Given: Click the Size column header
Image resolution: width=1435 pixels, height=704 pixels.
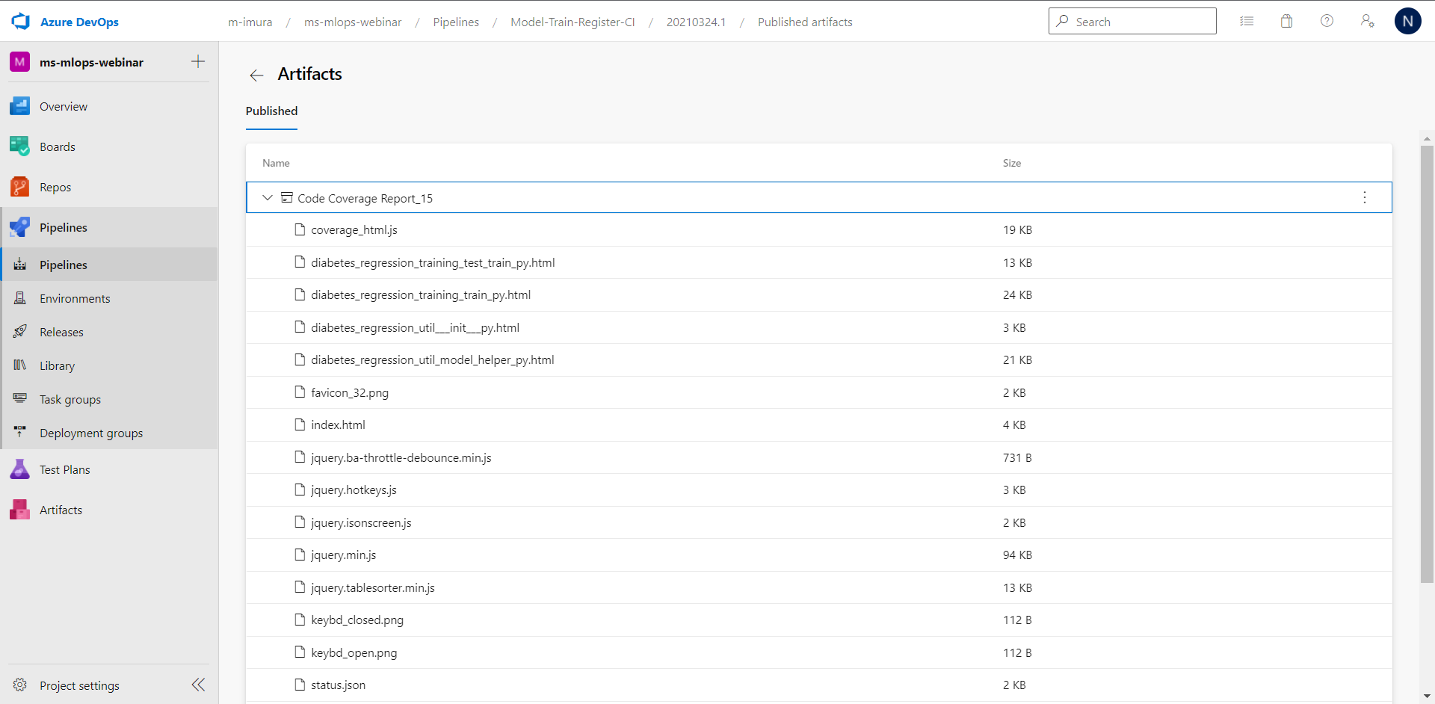Looking at the screenshot, I should [1012, 163].
